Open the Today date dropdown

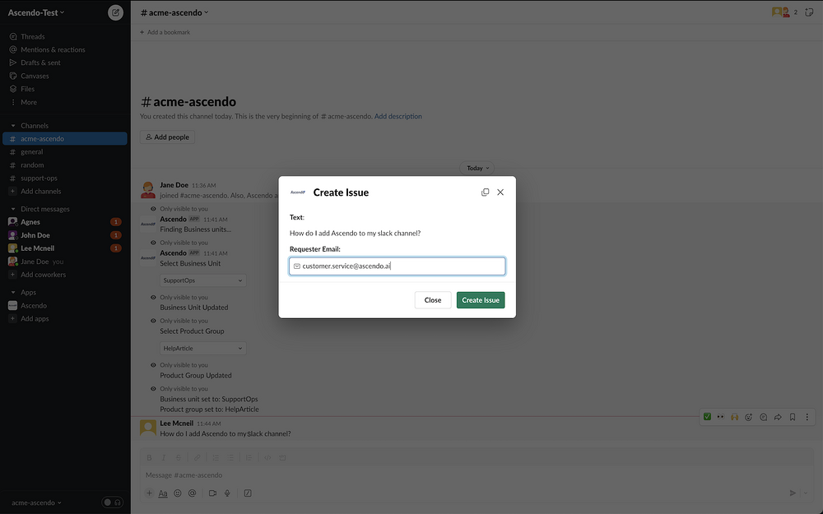click(x=477, y=168)
